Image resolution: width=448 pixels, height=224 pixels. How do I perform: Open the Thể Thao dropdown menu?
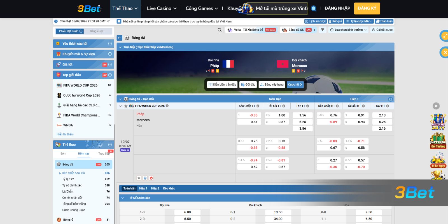click(125, 8)
